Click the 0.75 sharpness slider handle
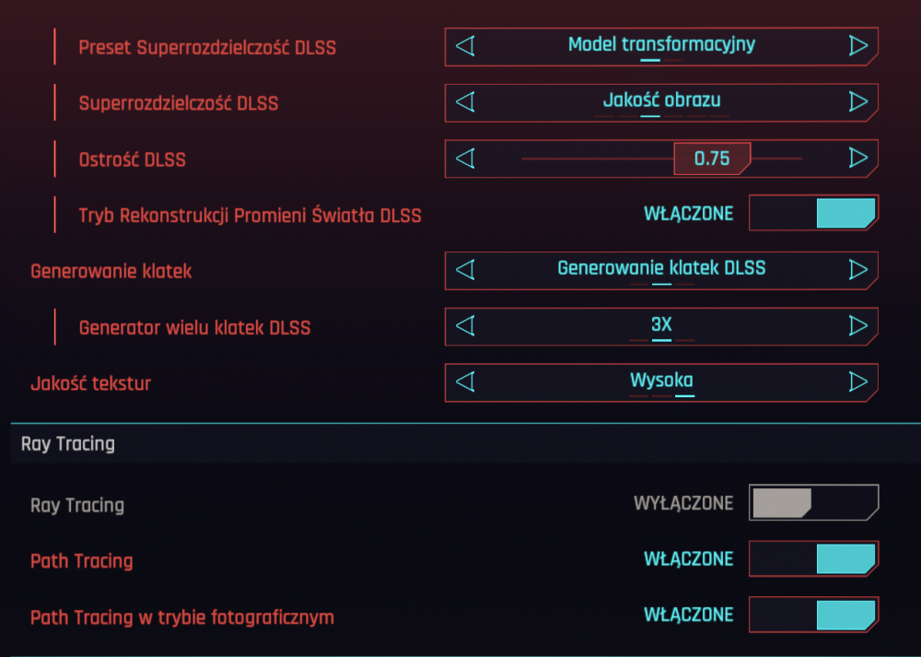The image size is (921, 657). [x=712, y=158]
